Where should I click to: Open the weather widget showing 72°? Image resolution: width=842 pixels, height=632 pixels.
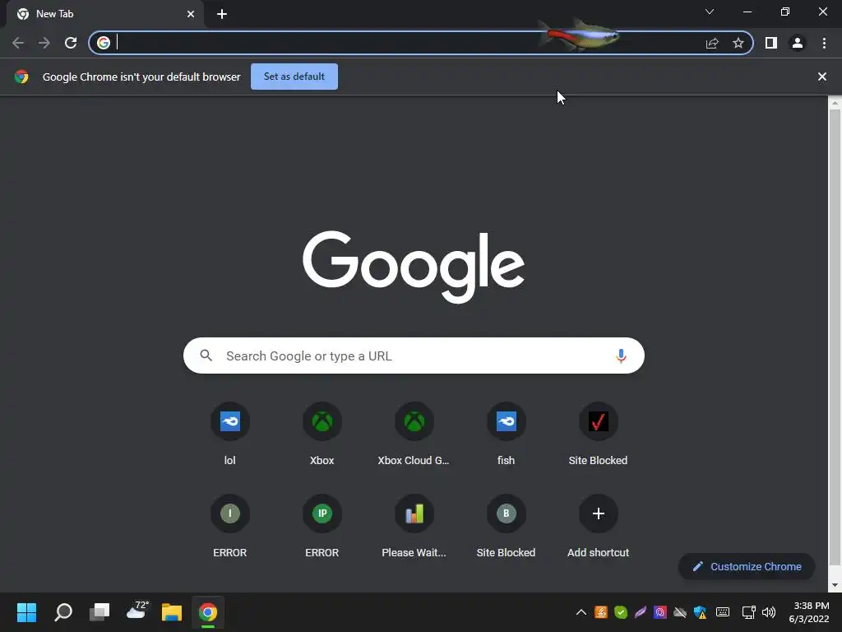pos(136,611)
